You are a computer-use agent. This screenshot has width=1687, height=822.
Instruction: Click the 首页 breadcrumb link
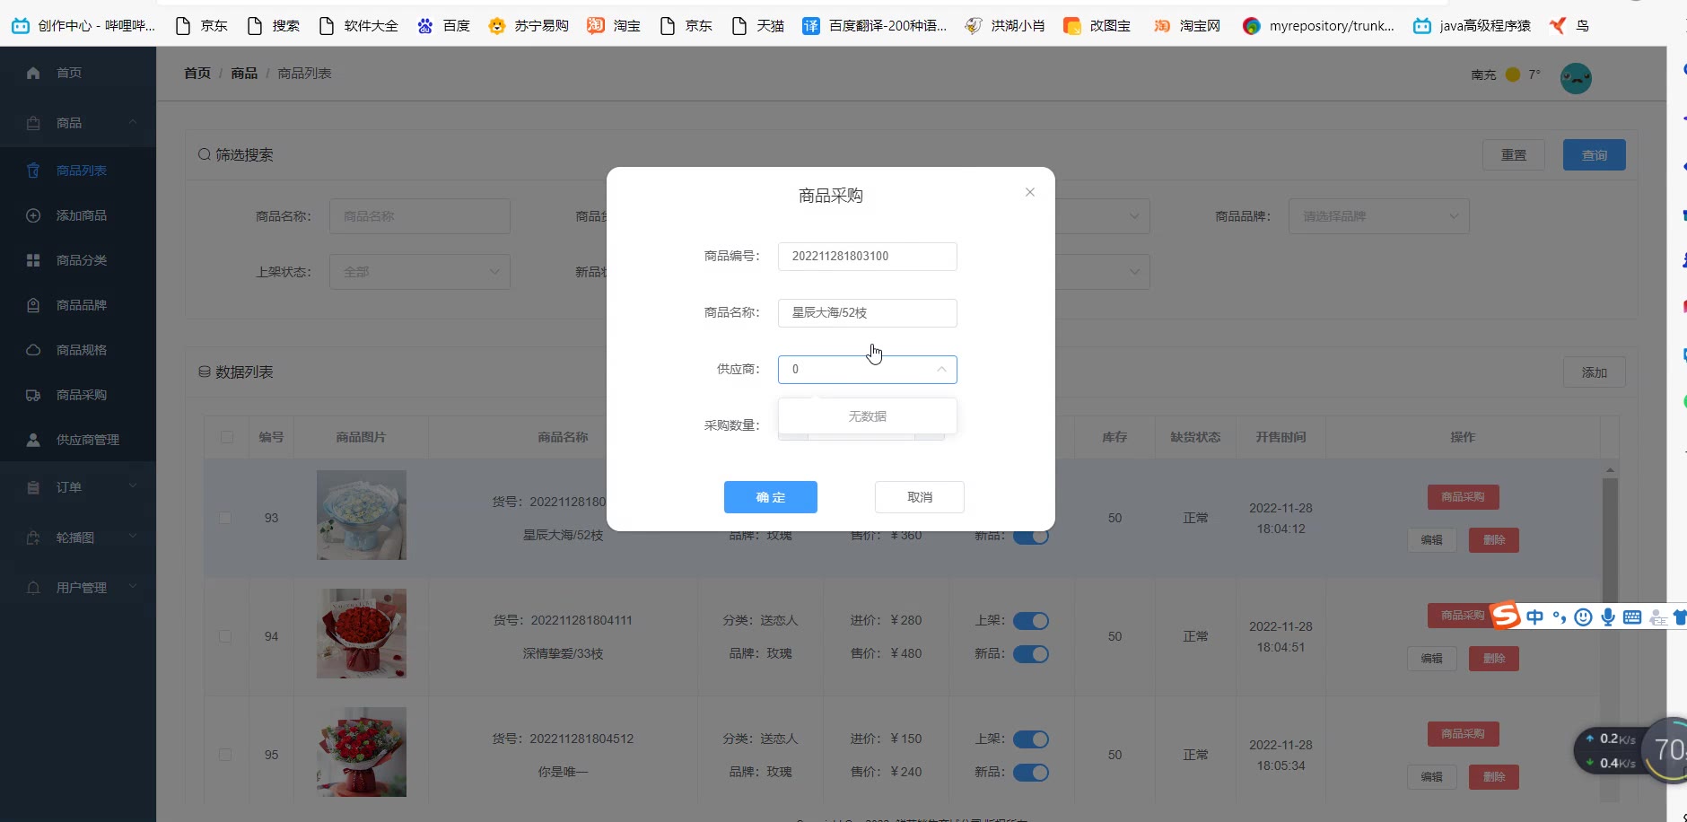(x=197, y=74)
